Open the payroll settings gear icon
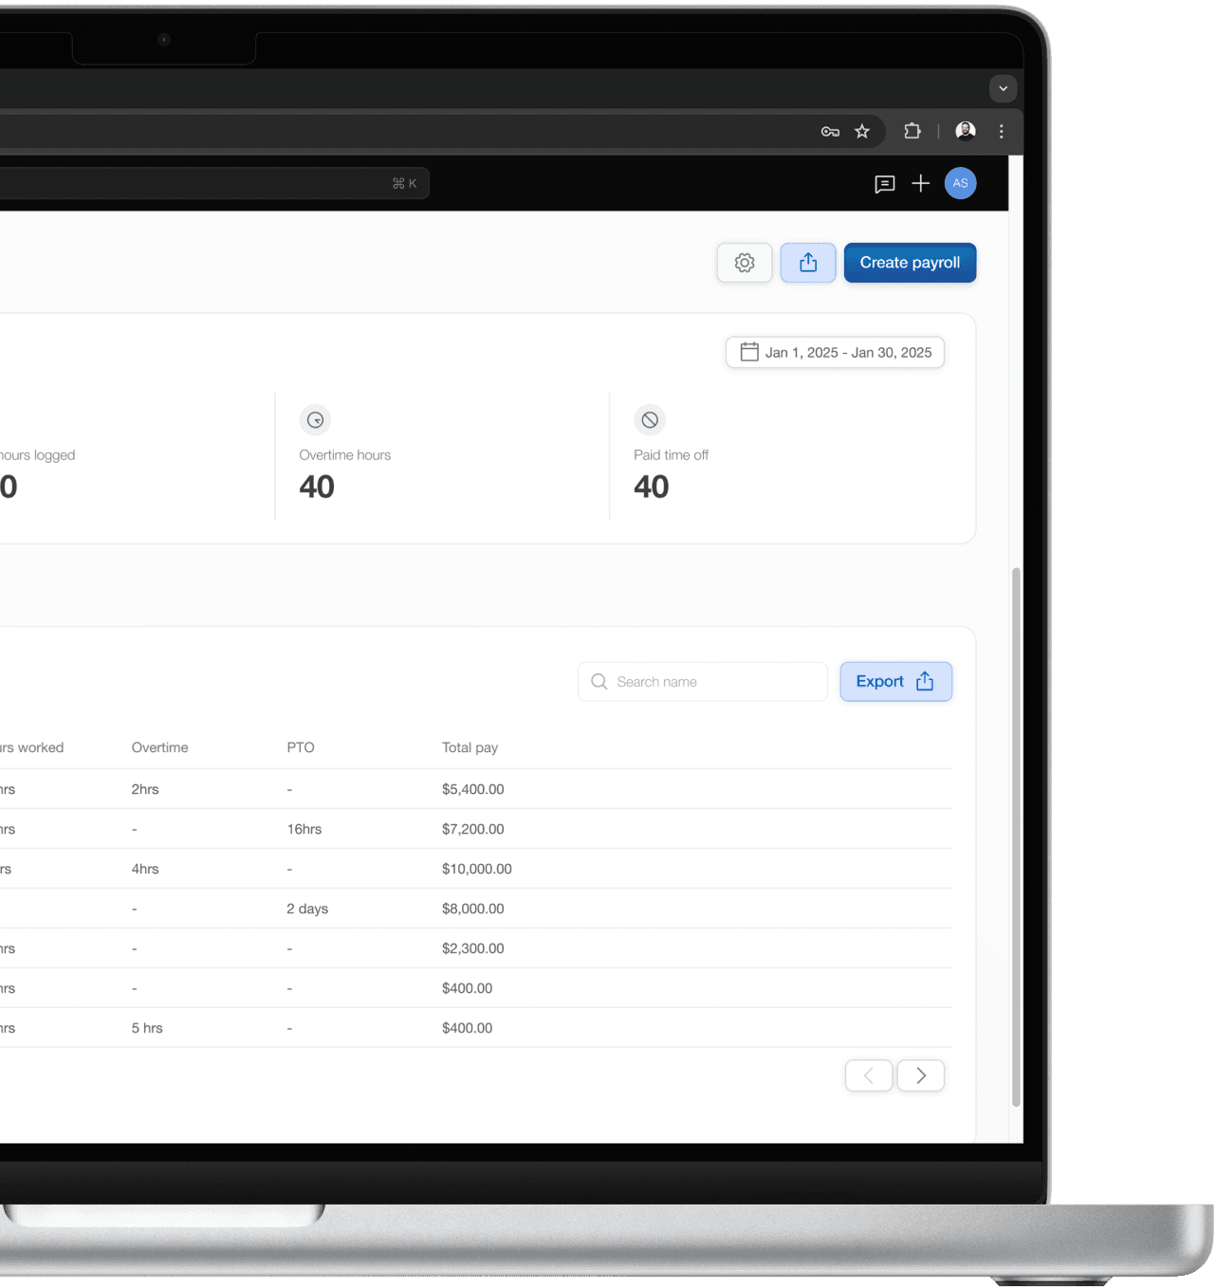This screenshot has height=1288, width=1216. 744,263
